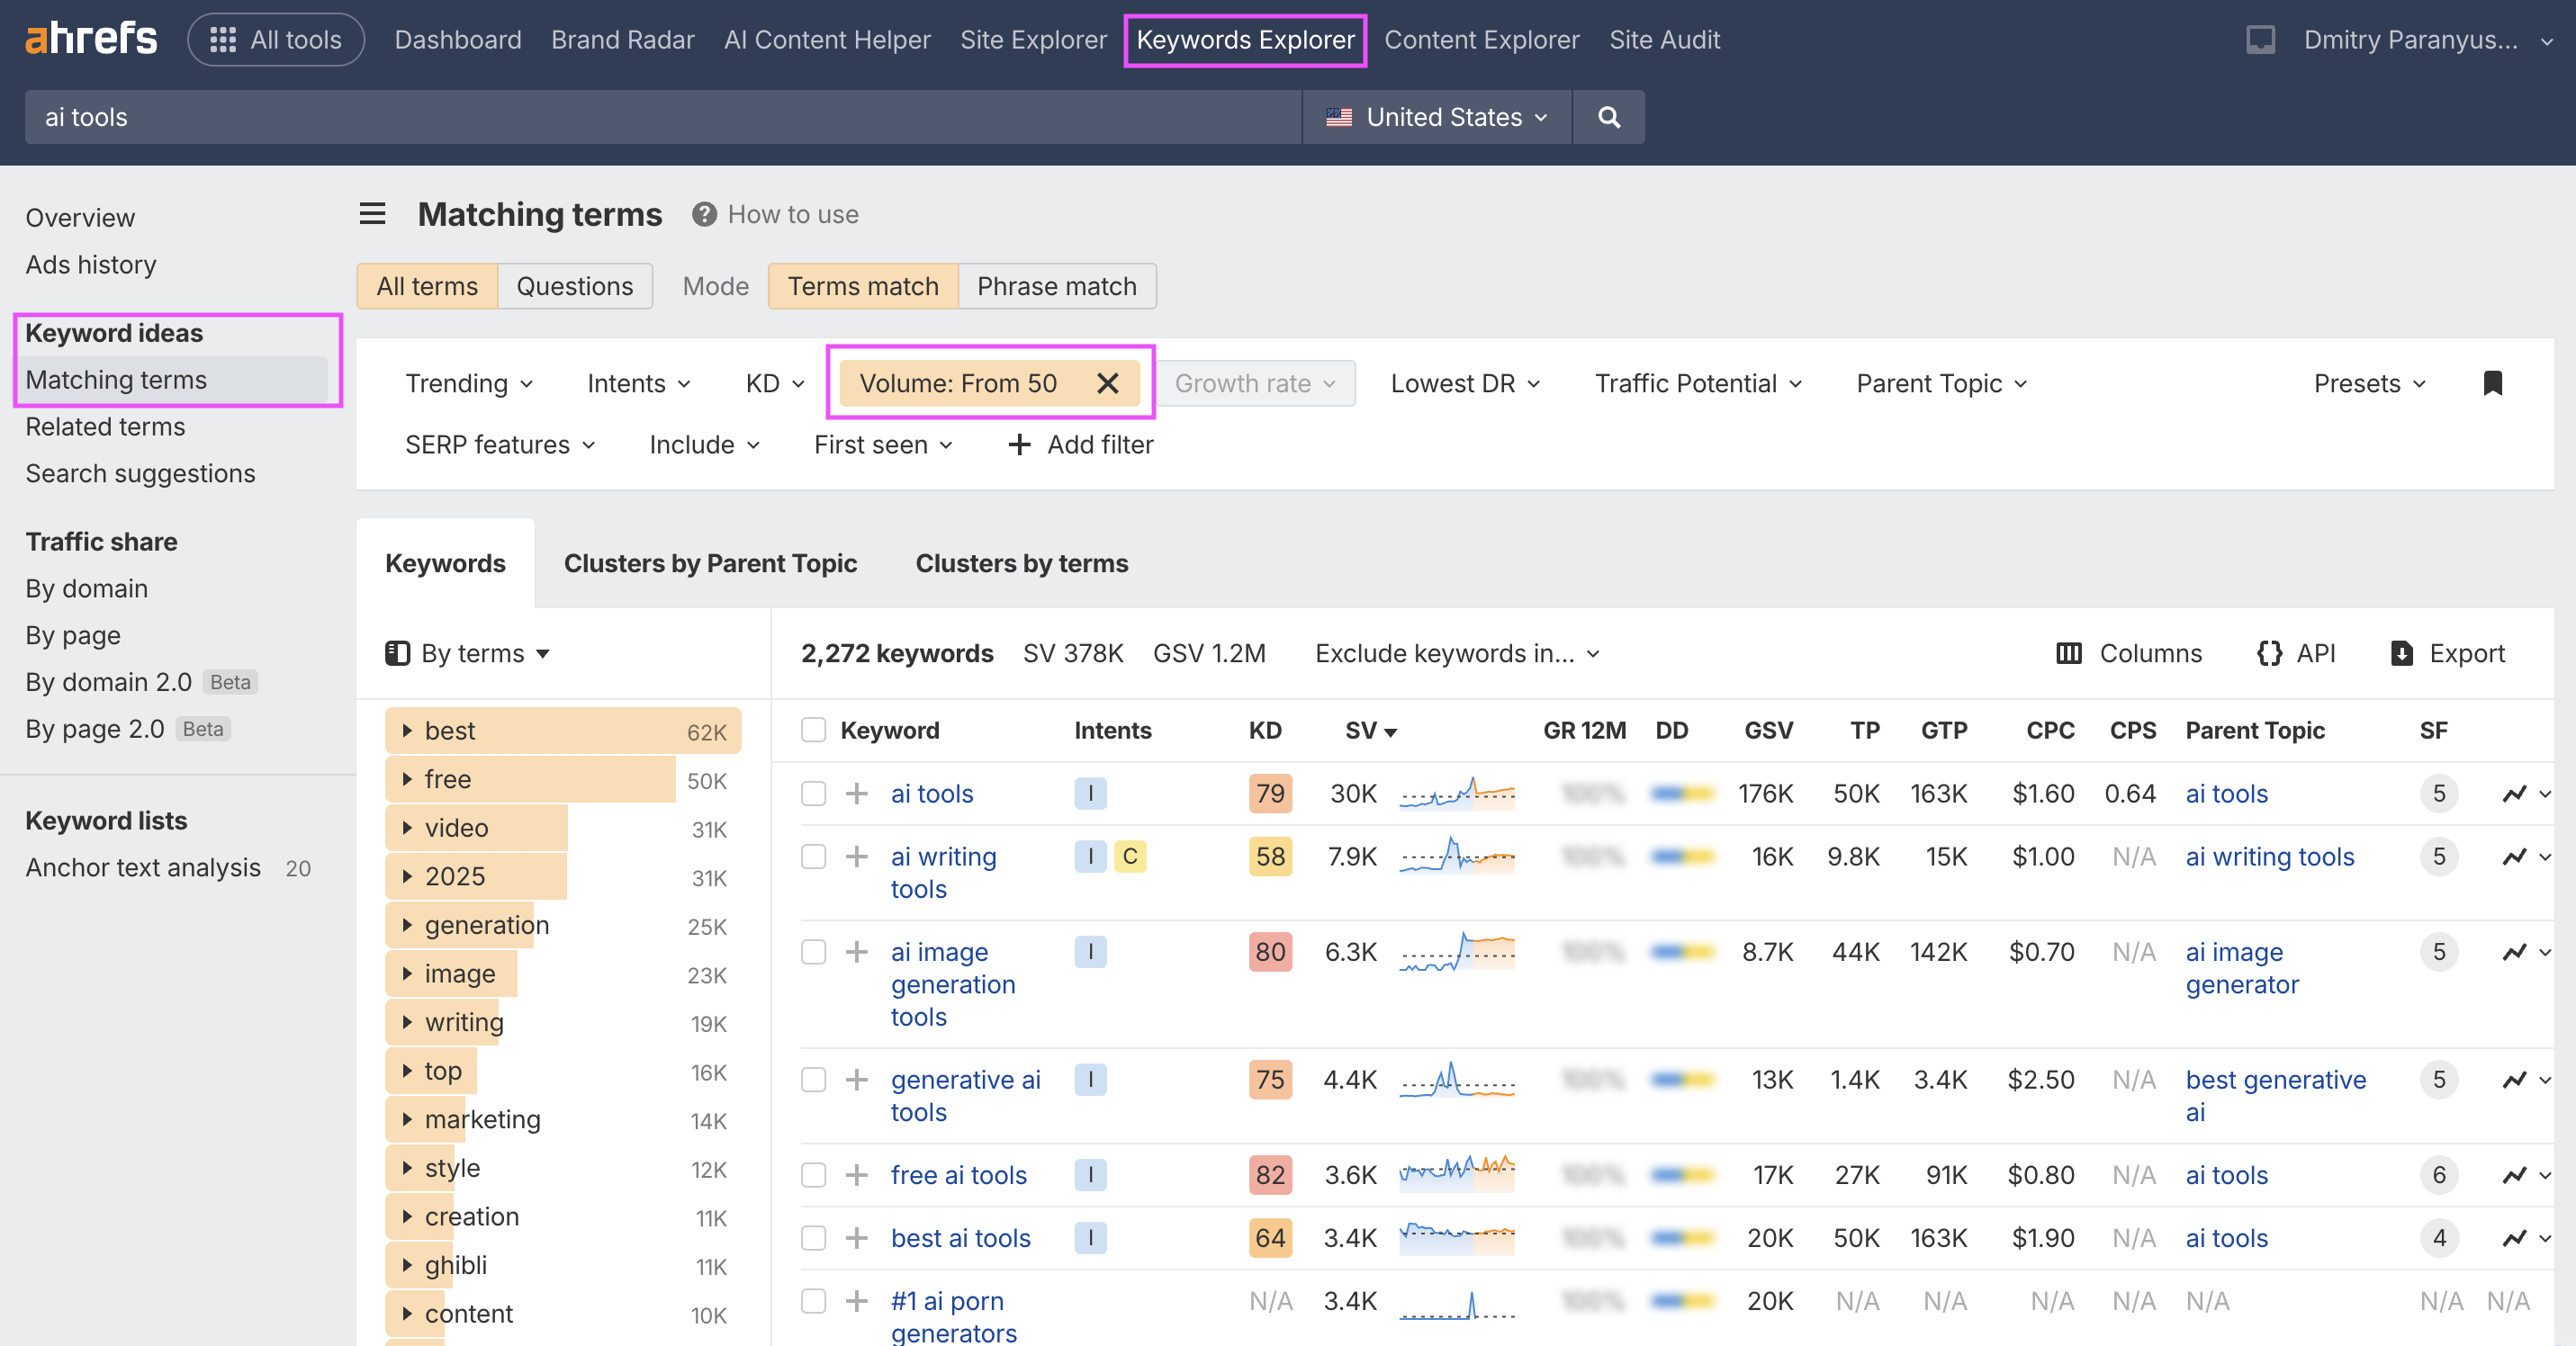Check the 'best ai tools' row checkbox

pos(813,1238)
